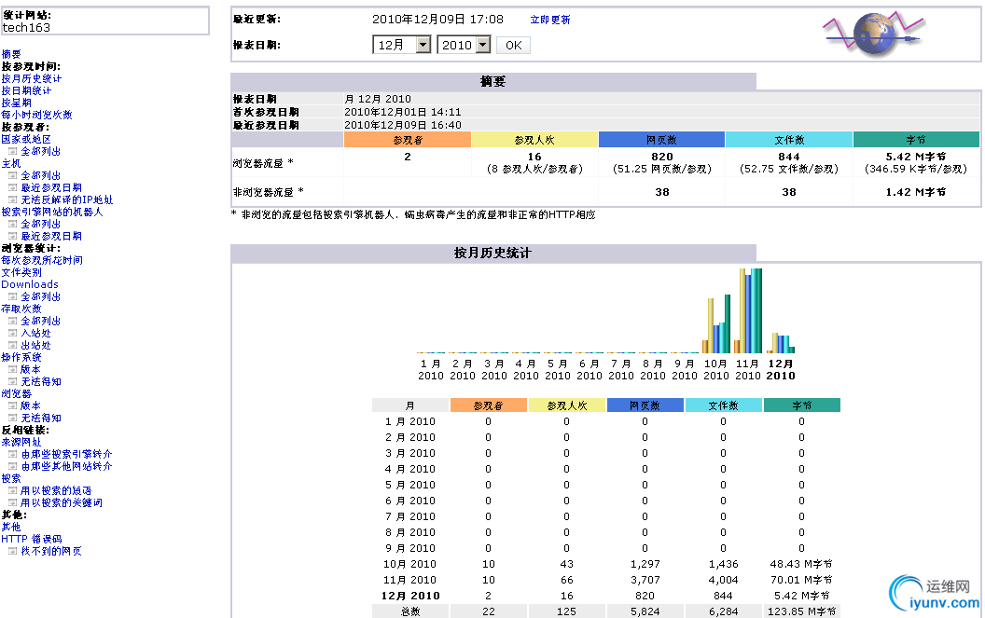
Task: Click orange 参观者 header in summary table
Action: (408, 140)
